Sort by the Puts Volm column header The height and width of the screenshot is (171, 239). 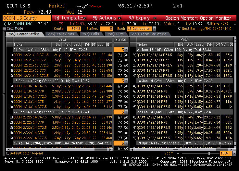click(225, 44)
